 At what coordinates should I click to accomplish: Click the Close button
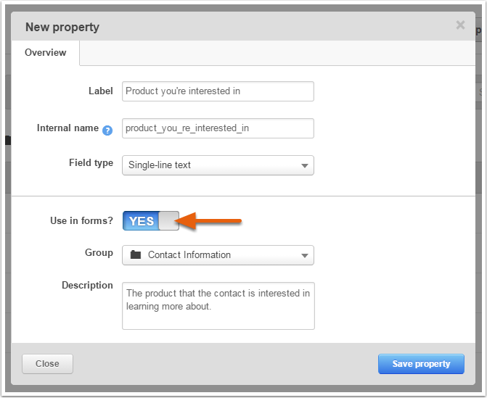[x=47, y=364]
